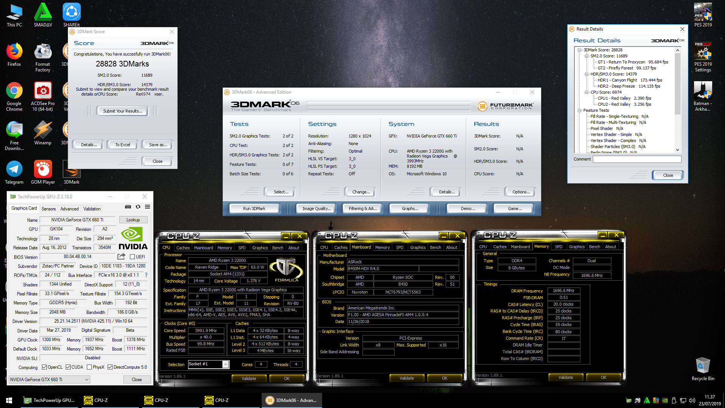This screenshot has width=725, height=408.
Task: Click the BIOS version share/export icon in GPU-Z
Action: coord(121,257)
